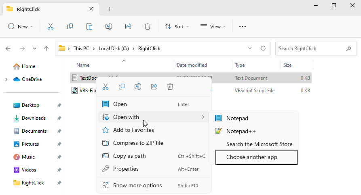Open the New item dropdown
This screenshot has height=195, width=361.
(21, 26)
